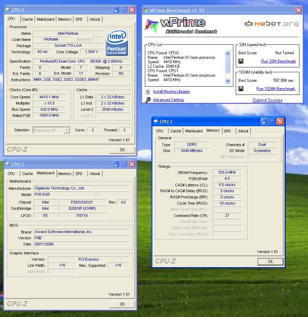Click the Package field Socket 775 LGA
The height and width of the screenshot is (317, 308).
click(x=68, y=45)
